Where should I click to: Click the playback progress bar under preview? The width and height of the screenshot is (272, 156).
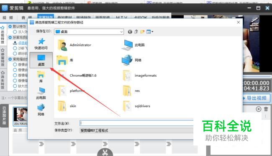[257, 77]
